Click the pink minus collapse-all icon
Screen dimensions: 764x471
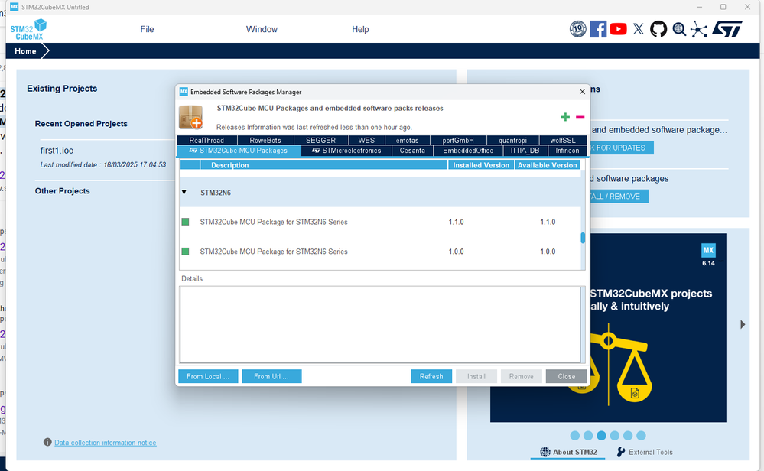pos(580,117)
